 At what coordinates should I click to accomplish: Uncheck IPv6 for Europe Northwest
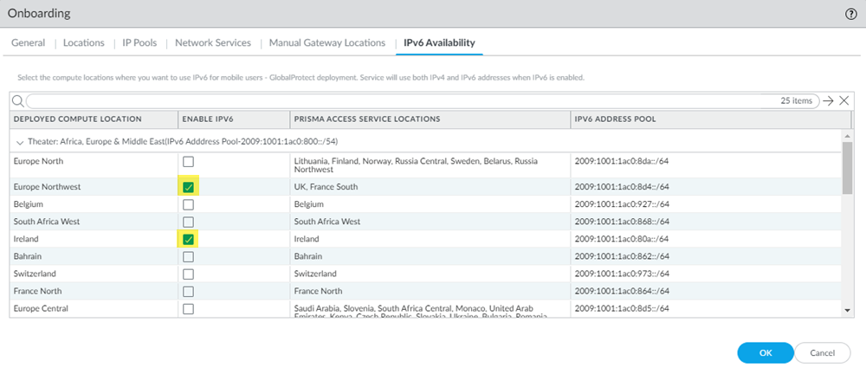[x=188, y=187]
